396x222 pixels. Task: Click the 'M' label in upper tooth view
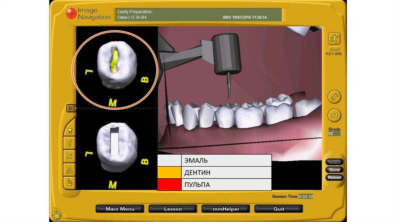click(113, 103)
